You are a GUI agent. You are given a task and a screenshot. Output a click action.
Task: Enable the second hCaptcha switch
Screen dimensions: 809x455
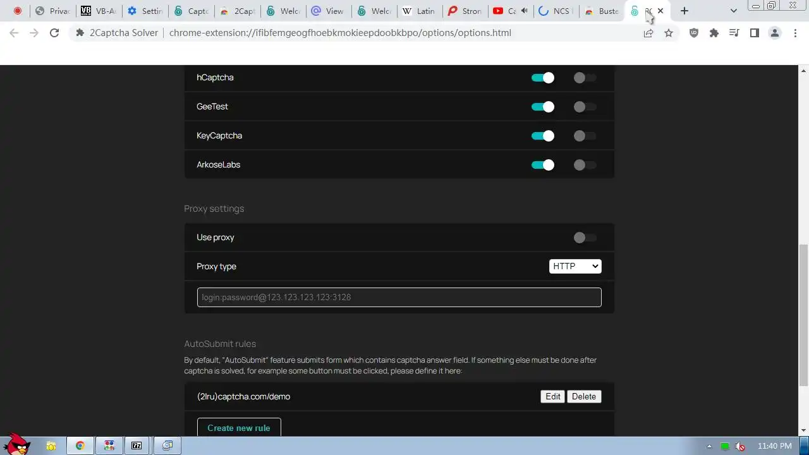(585, 78)
